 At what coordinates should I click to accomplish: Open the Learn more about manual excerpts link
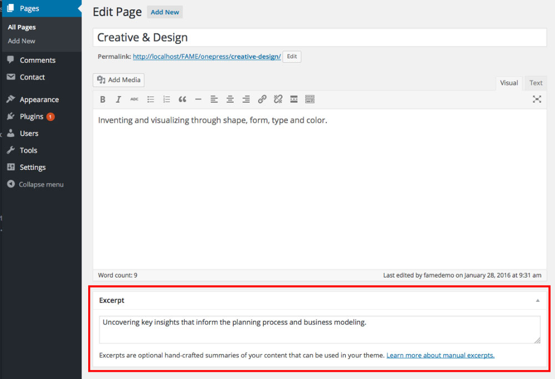(440, 355)
